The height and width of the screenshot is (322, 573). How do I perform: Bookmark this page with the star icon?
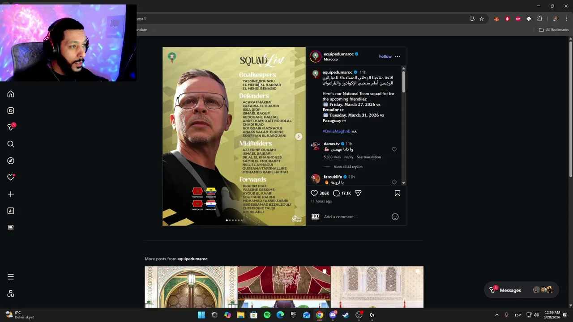click(482, 19)
